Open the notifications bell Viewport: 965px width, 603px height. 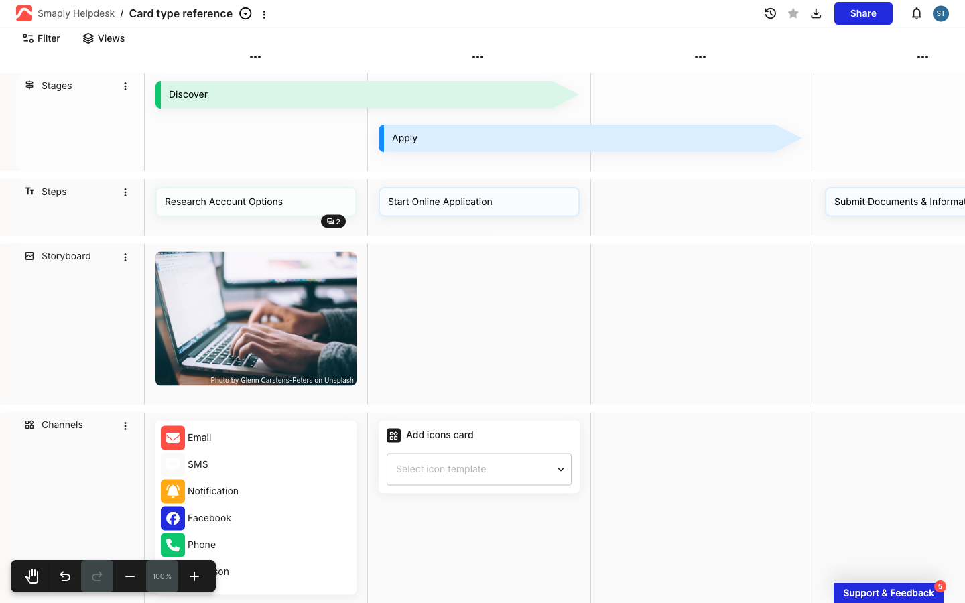coord(917,13)
